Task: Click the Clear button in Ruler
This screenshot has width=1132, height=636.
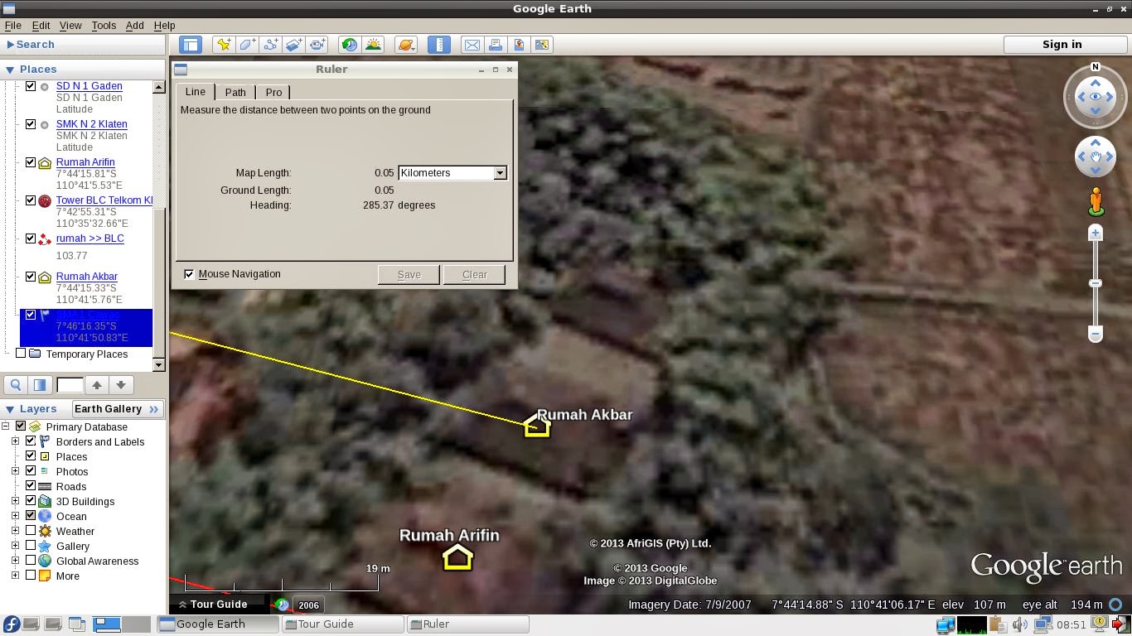Action: tap(475, 275)
